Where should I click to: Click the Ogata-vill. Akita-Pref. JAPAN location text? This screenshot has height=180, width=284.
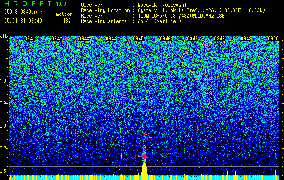pyautogui.click(x=201, y=10)
